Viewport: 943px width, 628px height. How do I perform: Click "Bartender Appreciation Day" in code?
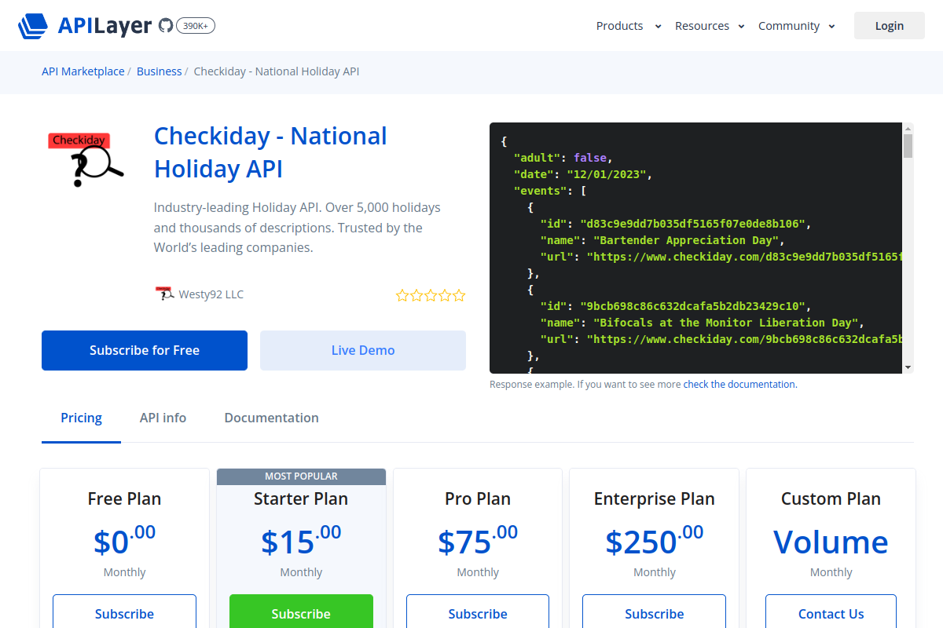pos(686,240)
